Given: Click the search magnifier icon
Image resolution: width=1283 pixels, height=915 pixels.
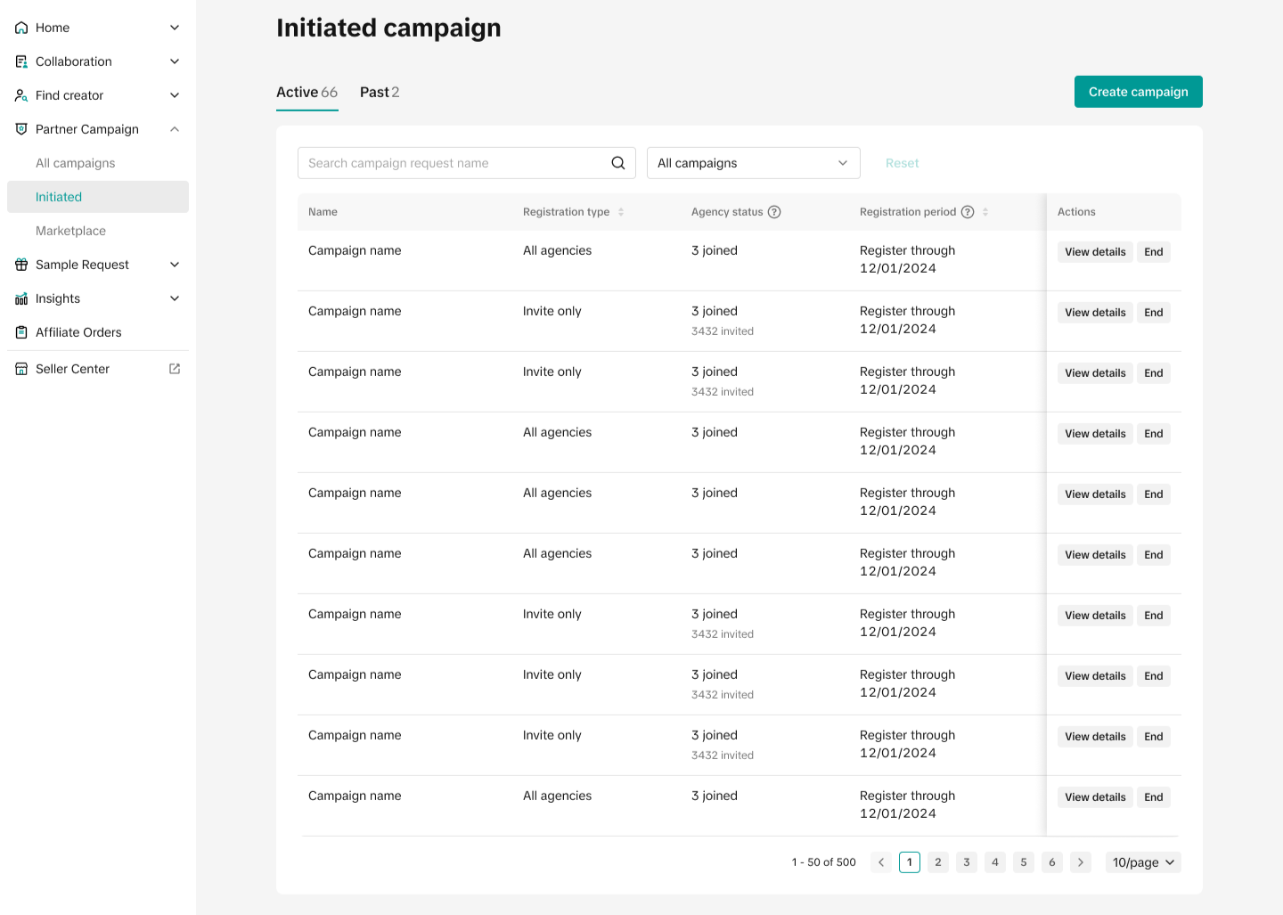Looking at the screenshot, I should coord(617,163).
